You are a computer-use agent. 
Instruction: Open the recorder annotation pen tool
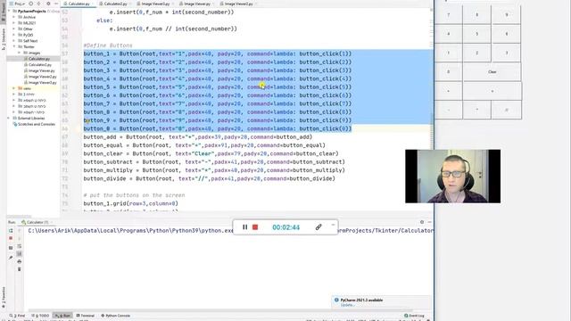(x=319, y=227)
